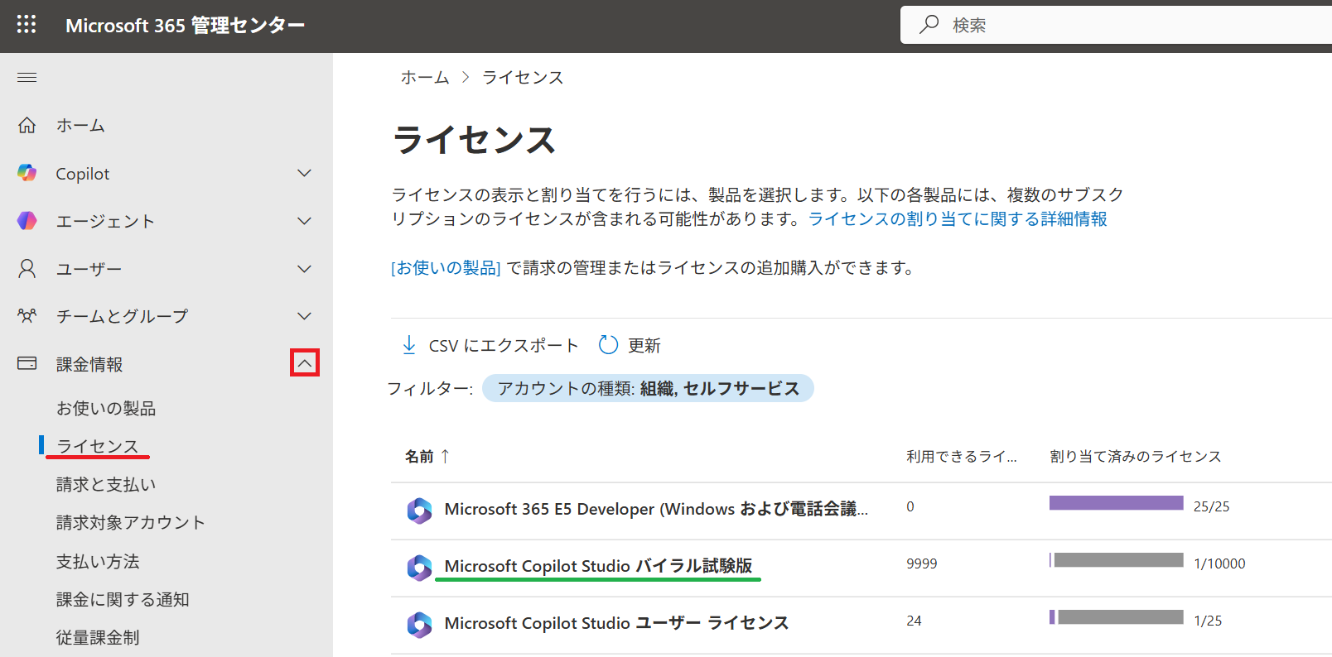Click the Copilot Studio ユーザー ライセンス product icon
The width and height of the screenshot is (1332, 657).
coord(420,625)
